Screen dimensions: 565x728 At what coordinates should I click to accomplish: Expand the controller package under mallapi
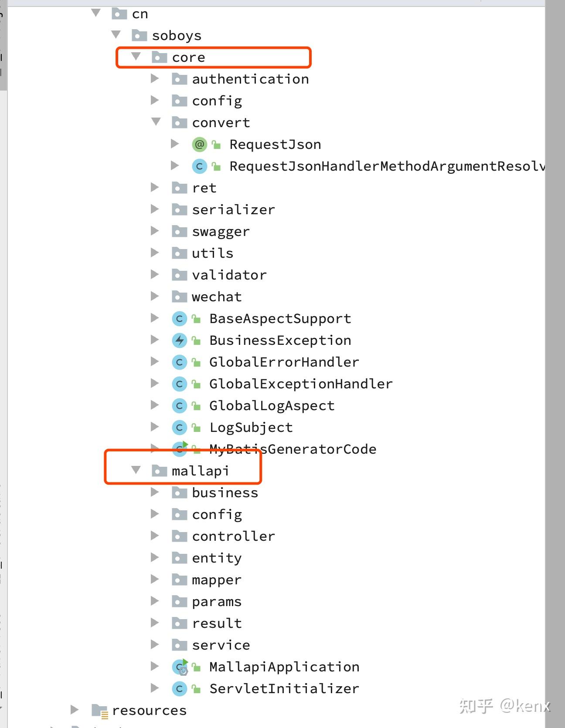[155, 536]
